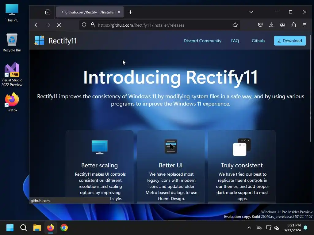Click the Truly consistent heading
Viewport: 314px width, 235px height.
tap(242, 165)
